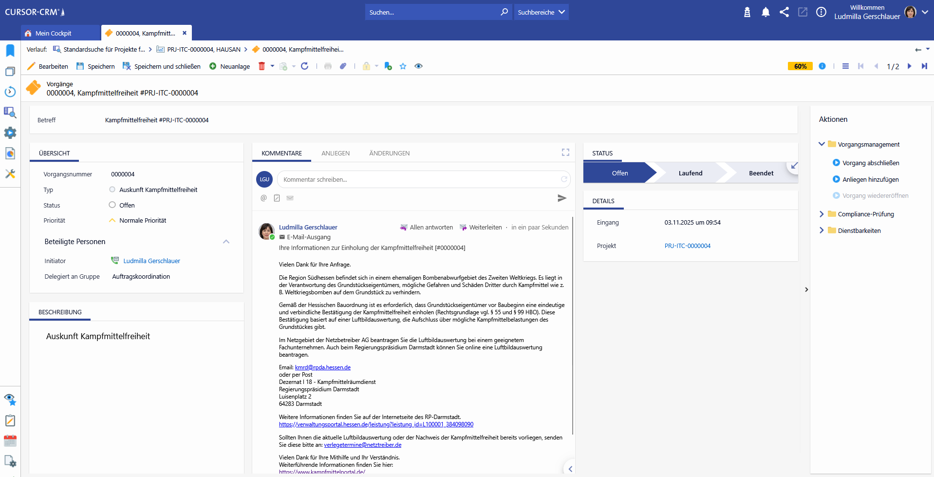The image size is (934, 477).
Task: Click the lighthouse icon in header
Action: [x=747, y=12]
